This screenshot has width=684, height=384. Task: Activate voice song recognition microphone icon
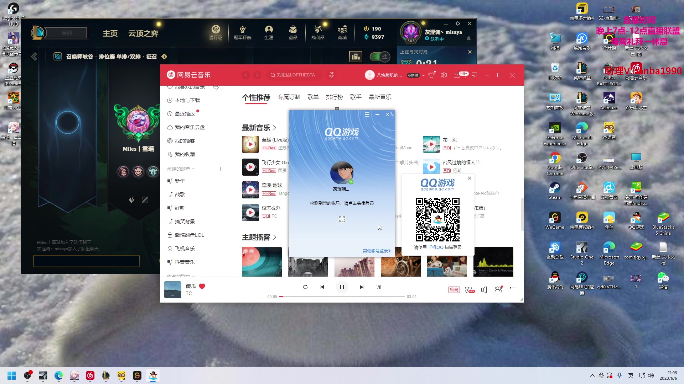[331, 75]
